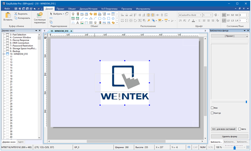Open the Выбрать (Select) dropdown arrow

click(63, 14)
